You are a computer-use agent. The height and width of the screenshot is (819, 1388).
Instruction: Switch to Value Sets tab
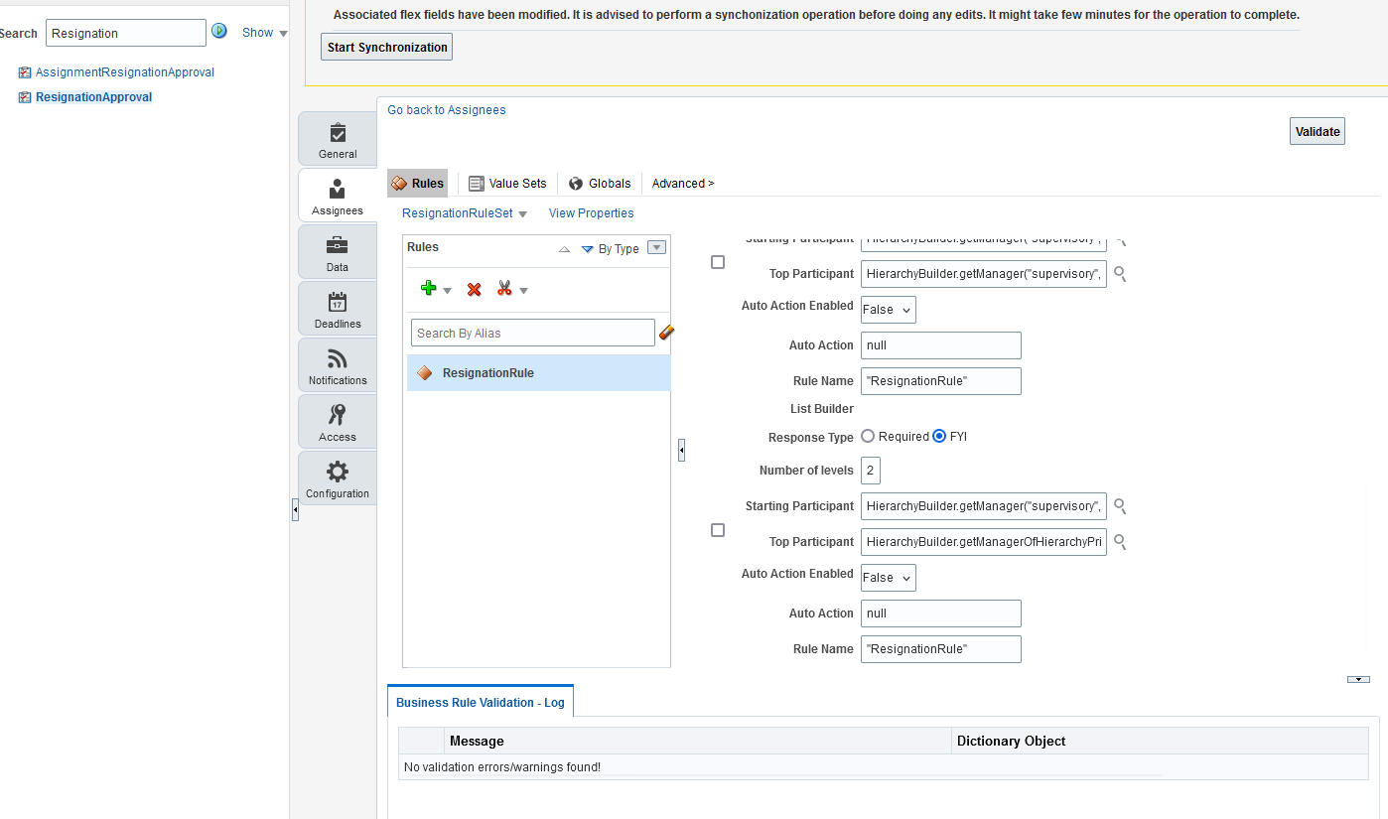click(x=507, y=184)
